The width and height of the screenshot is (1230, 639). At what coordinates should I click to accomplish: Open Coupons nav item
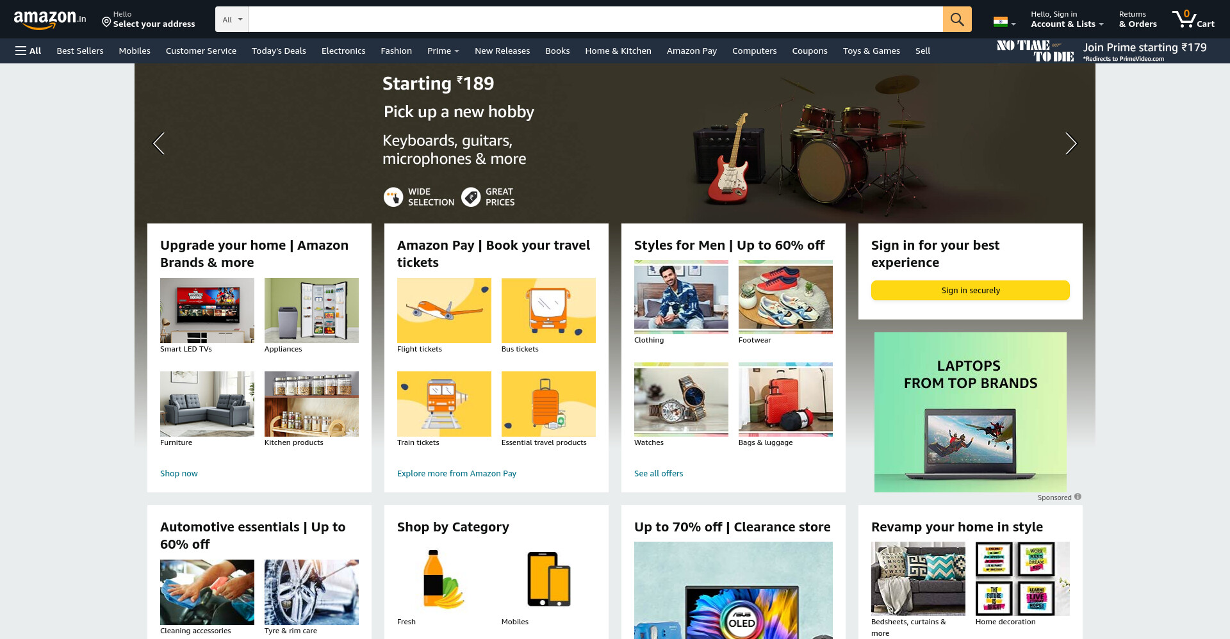(x=810, y=51)
